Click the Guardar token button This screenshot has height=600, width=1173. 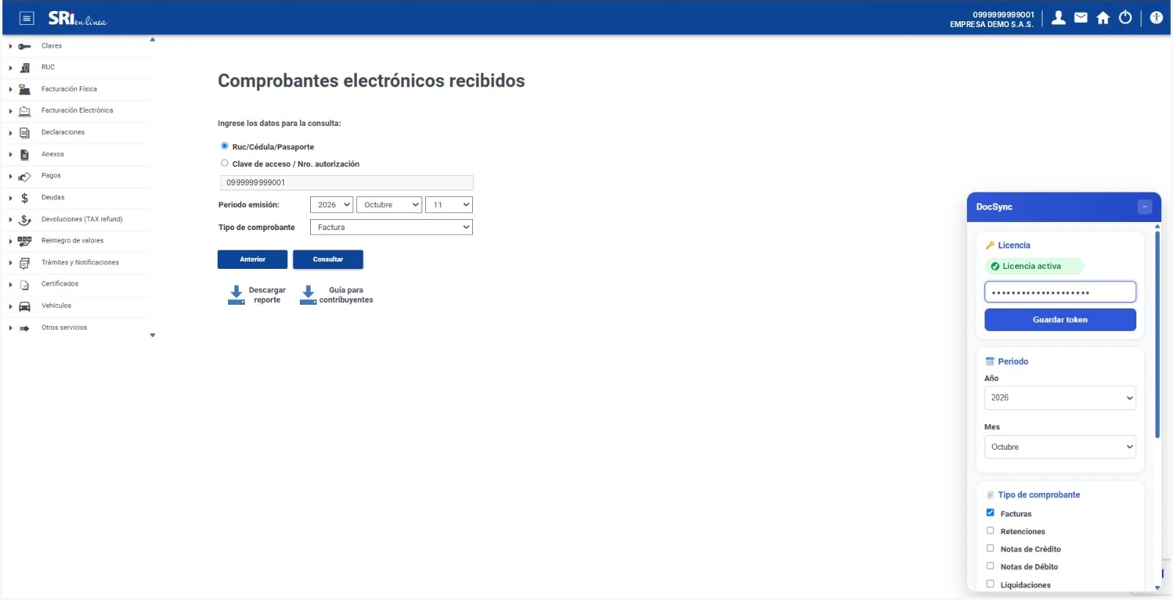pyautogui.click(x=1060, y=319)
